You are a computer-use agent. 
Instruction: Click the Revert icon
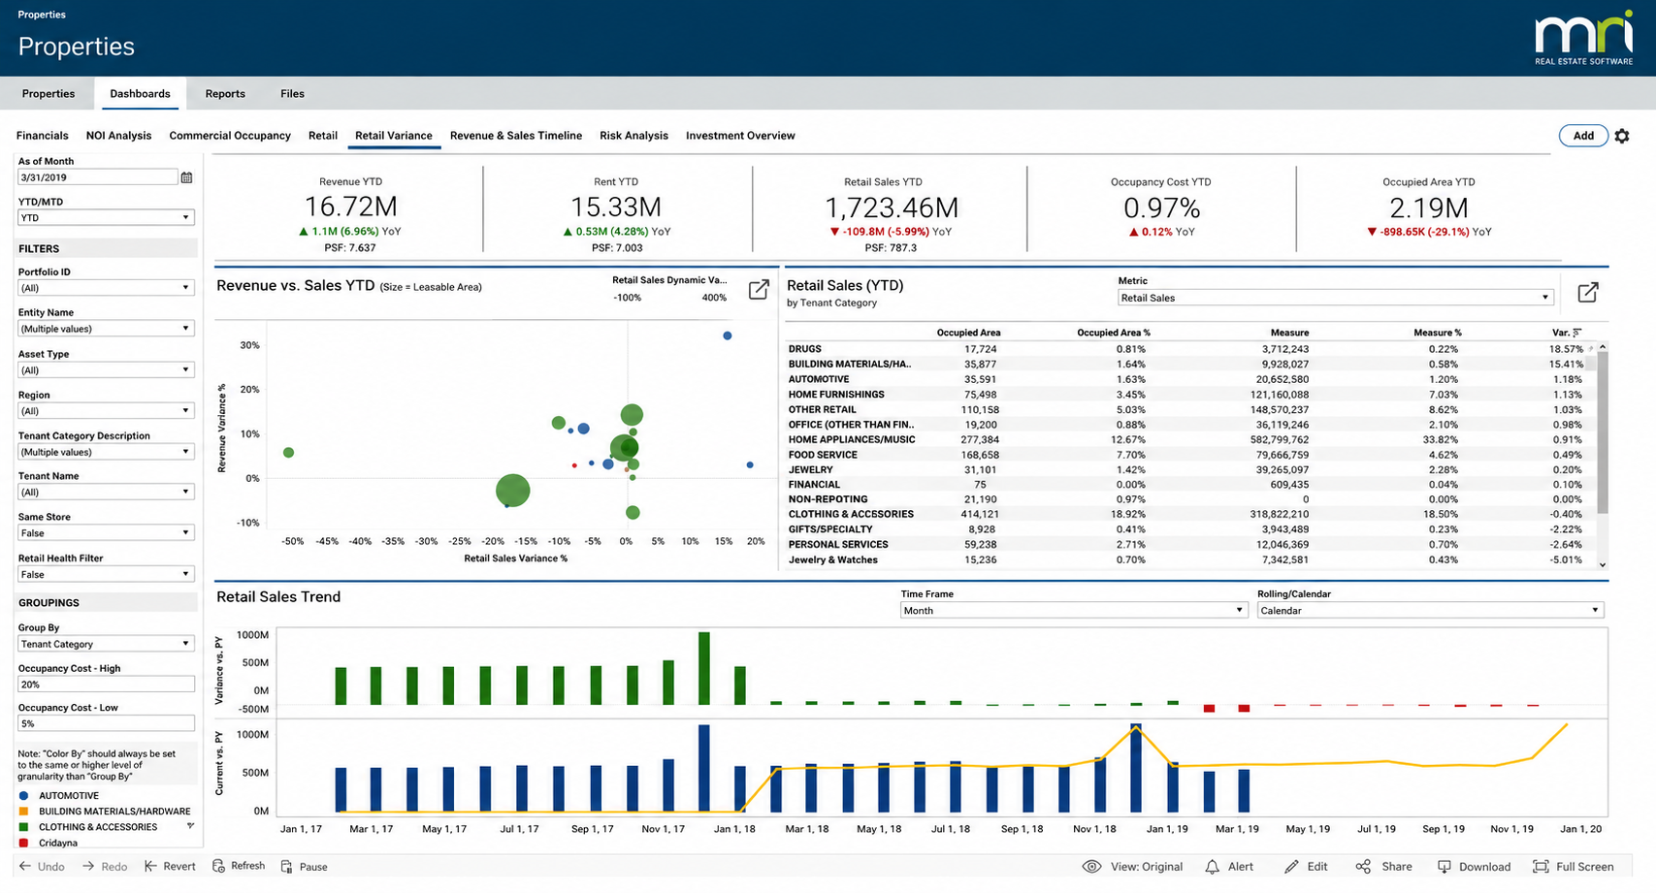point(150,866)
